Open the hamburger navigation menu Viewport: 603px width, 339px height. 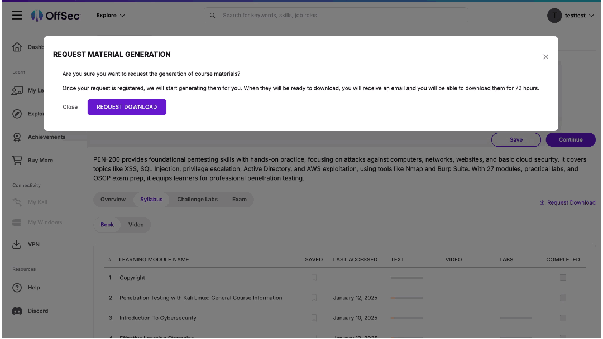(17, 16)
